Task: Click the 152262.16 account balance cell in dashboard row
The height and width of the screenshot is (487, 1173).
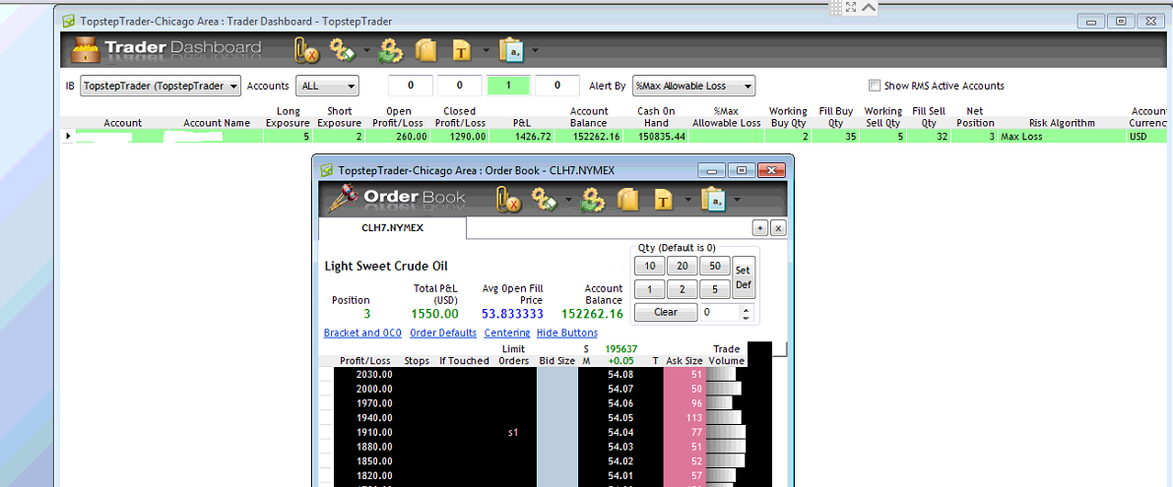Action: [x=589, y=136]
